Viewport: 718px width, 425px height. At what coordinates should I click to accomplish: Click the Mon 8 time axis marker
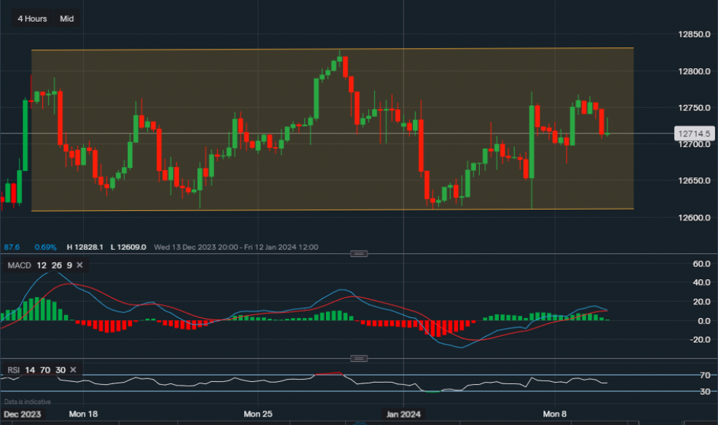[x=555, y=414]
